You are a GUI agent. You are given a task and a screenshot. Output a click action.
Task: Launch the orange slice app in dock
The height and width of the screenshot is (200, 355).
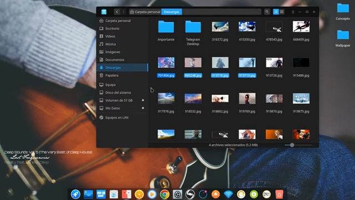click(x=139, y=194)
